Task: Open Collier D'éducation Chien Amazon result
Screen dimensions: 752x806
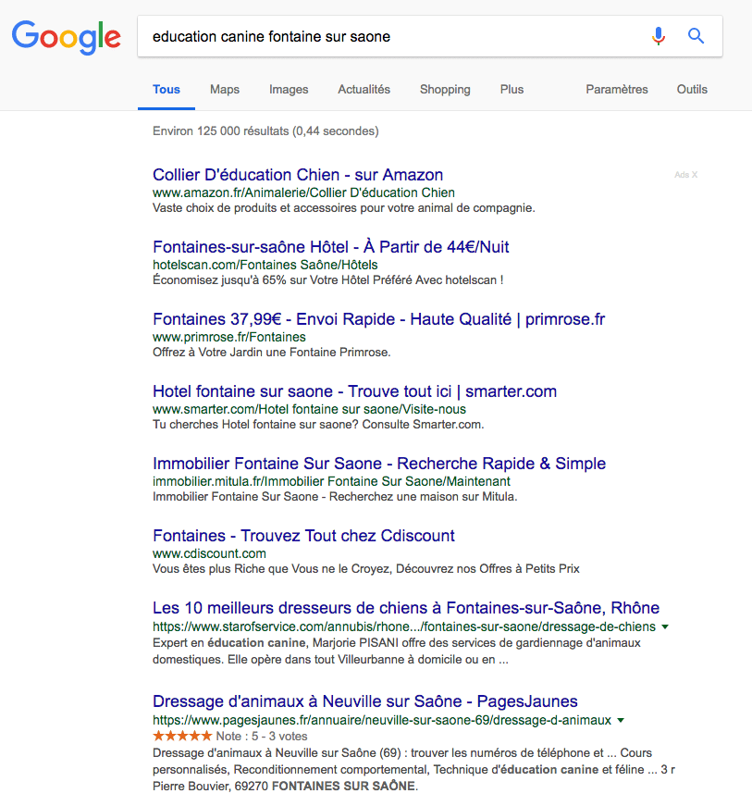Action: [298, 175]
